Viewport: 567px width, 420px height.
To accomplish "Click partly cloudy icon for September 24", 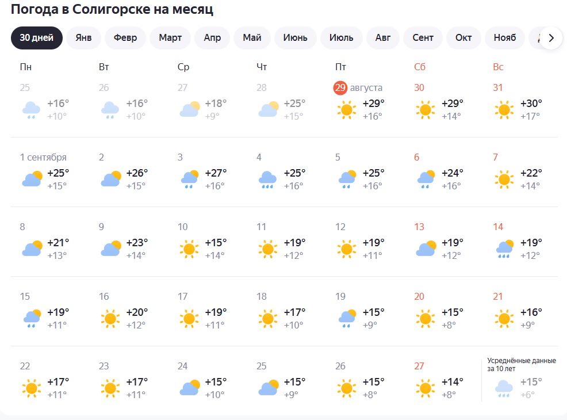I will click(x=190, y=388).
